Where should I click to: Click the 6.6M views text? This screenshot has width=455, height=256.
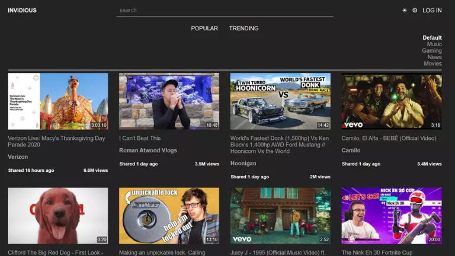(96, 171)
